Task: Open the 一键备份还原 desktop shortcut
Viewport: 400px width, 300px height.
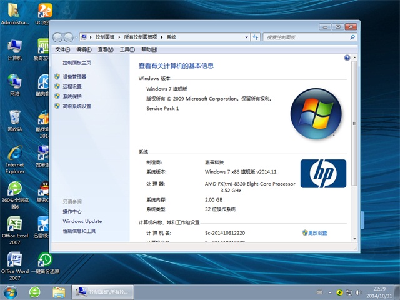Action: (x=46, y=262)
